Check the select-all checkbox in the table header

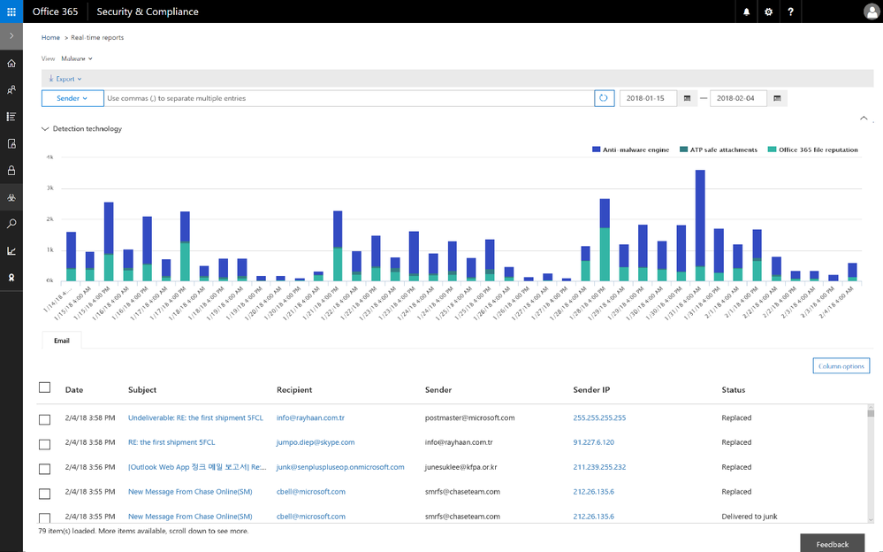click(x=45, y=387)
